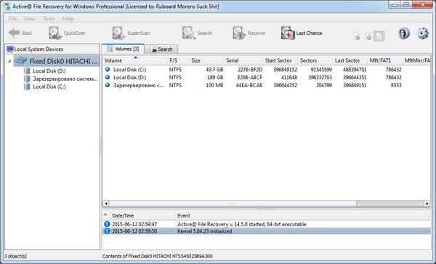Click last sector value 396849151
Screen dimensions: 436x264
[x=355, y=85]
